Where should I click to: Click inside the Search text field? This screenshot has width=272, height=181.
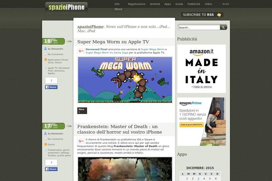(x=199, y=27)
